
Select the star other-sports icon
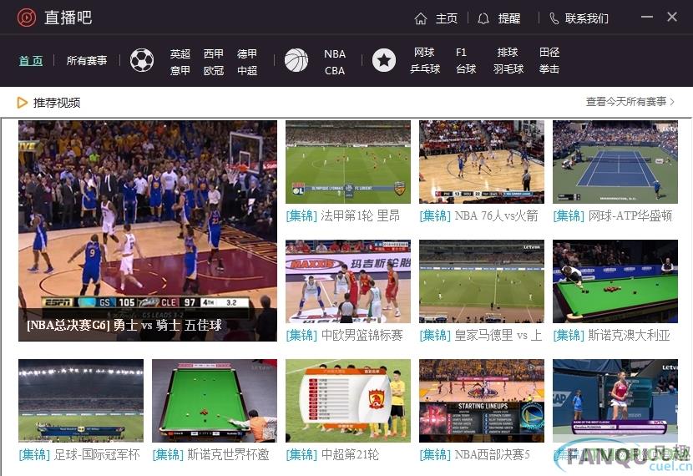383,60
